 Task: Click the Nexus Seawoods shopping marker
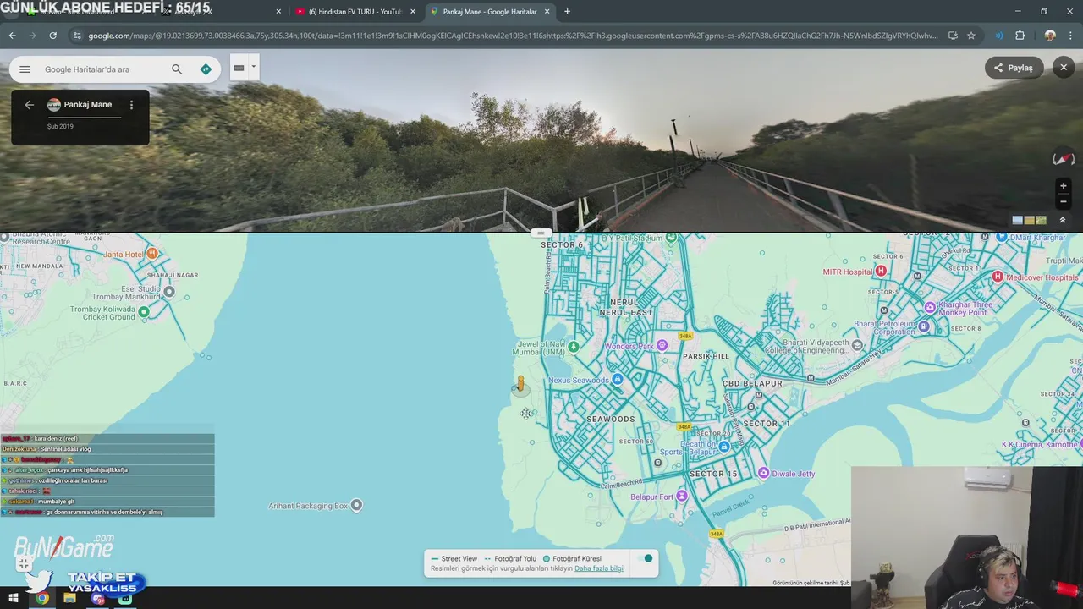(x=618, y=379)
